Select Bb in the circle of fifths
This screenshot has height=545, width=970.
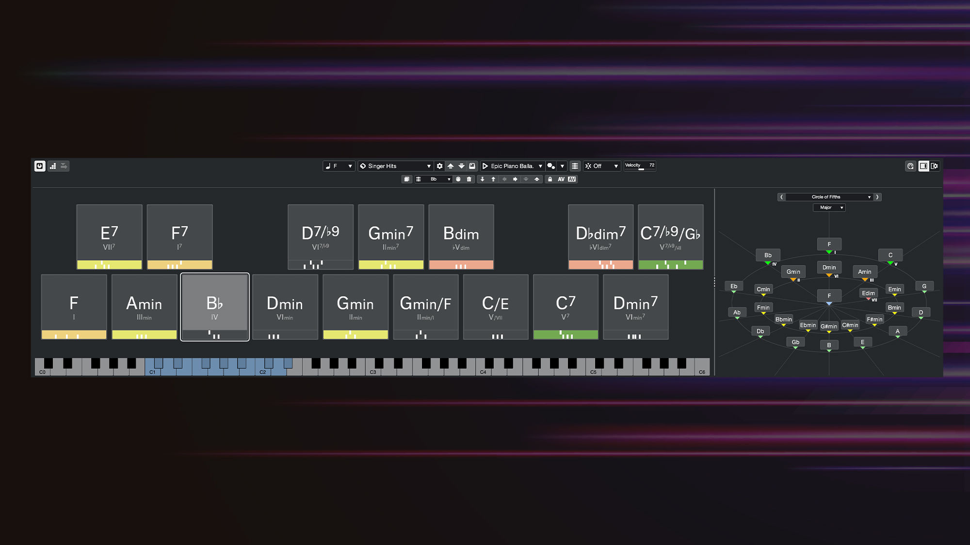tap(768, 255)
